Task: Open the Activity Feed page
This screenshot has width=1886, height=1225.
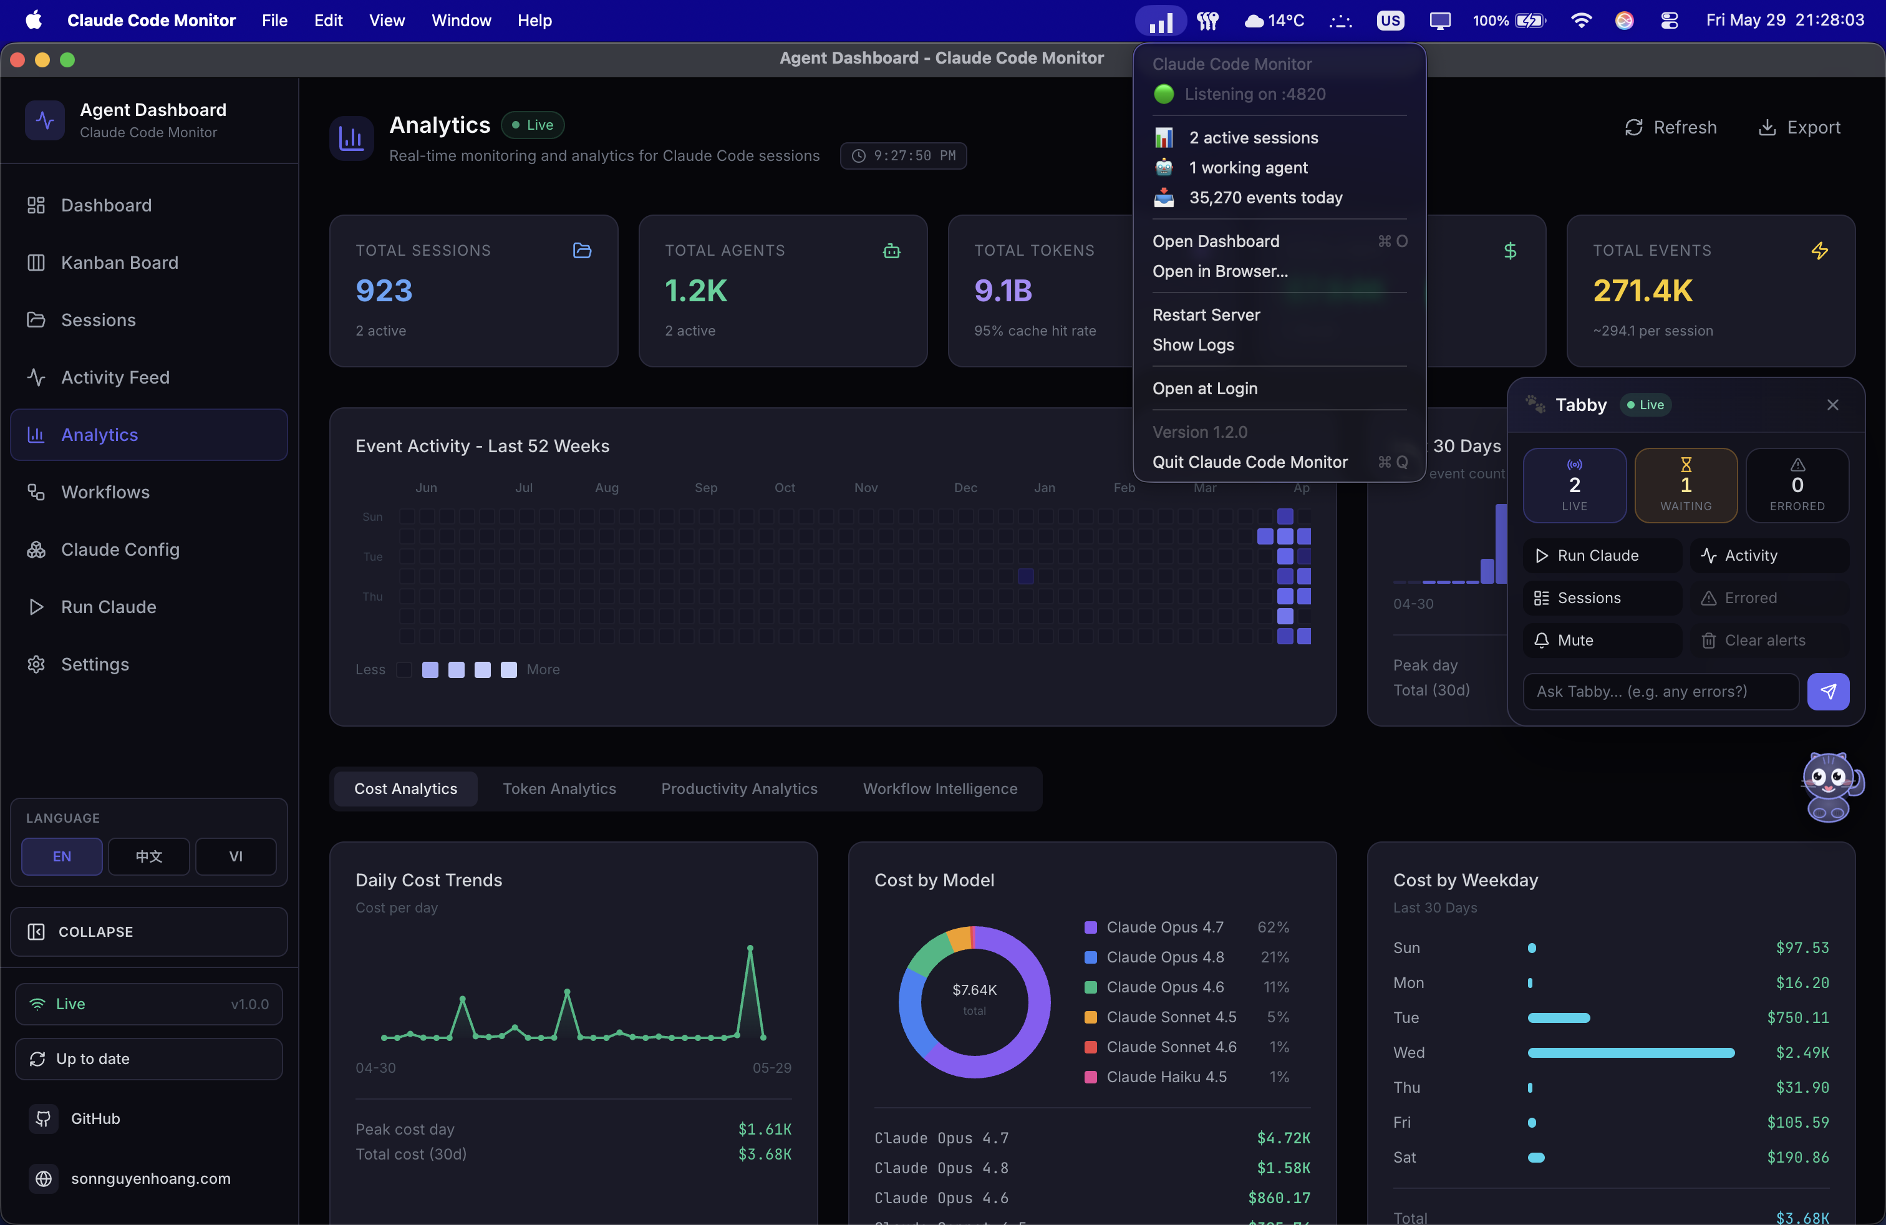Action: [x=149, y=377]
